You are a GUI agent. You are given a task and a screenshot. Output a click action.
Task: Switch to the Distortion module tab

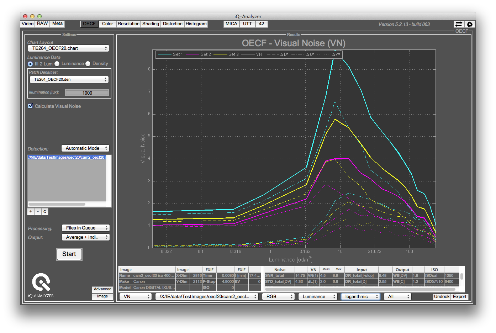click(x=173, y=24)
